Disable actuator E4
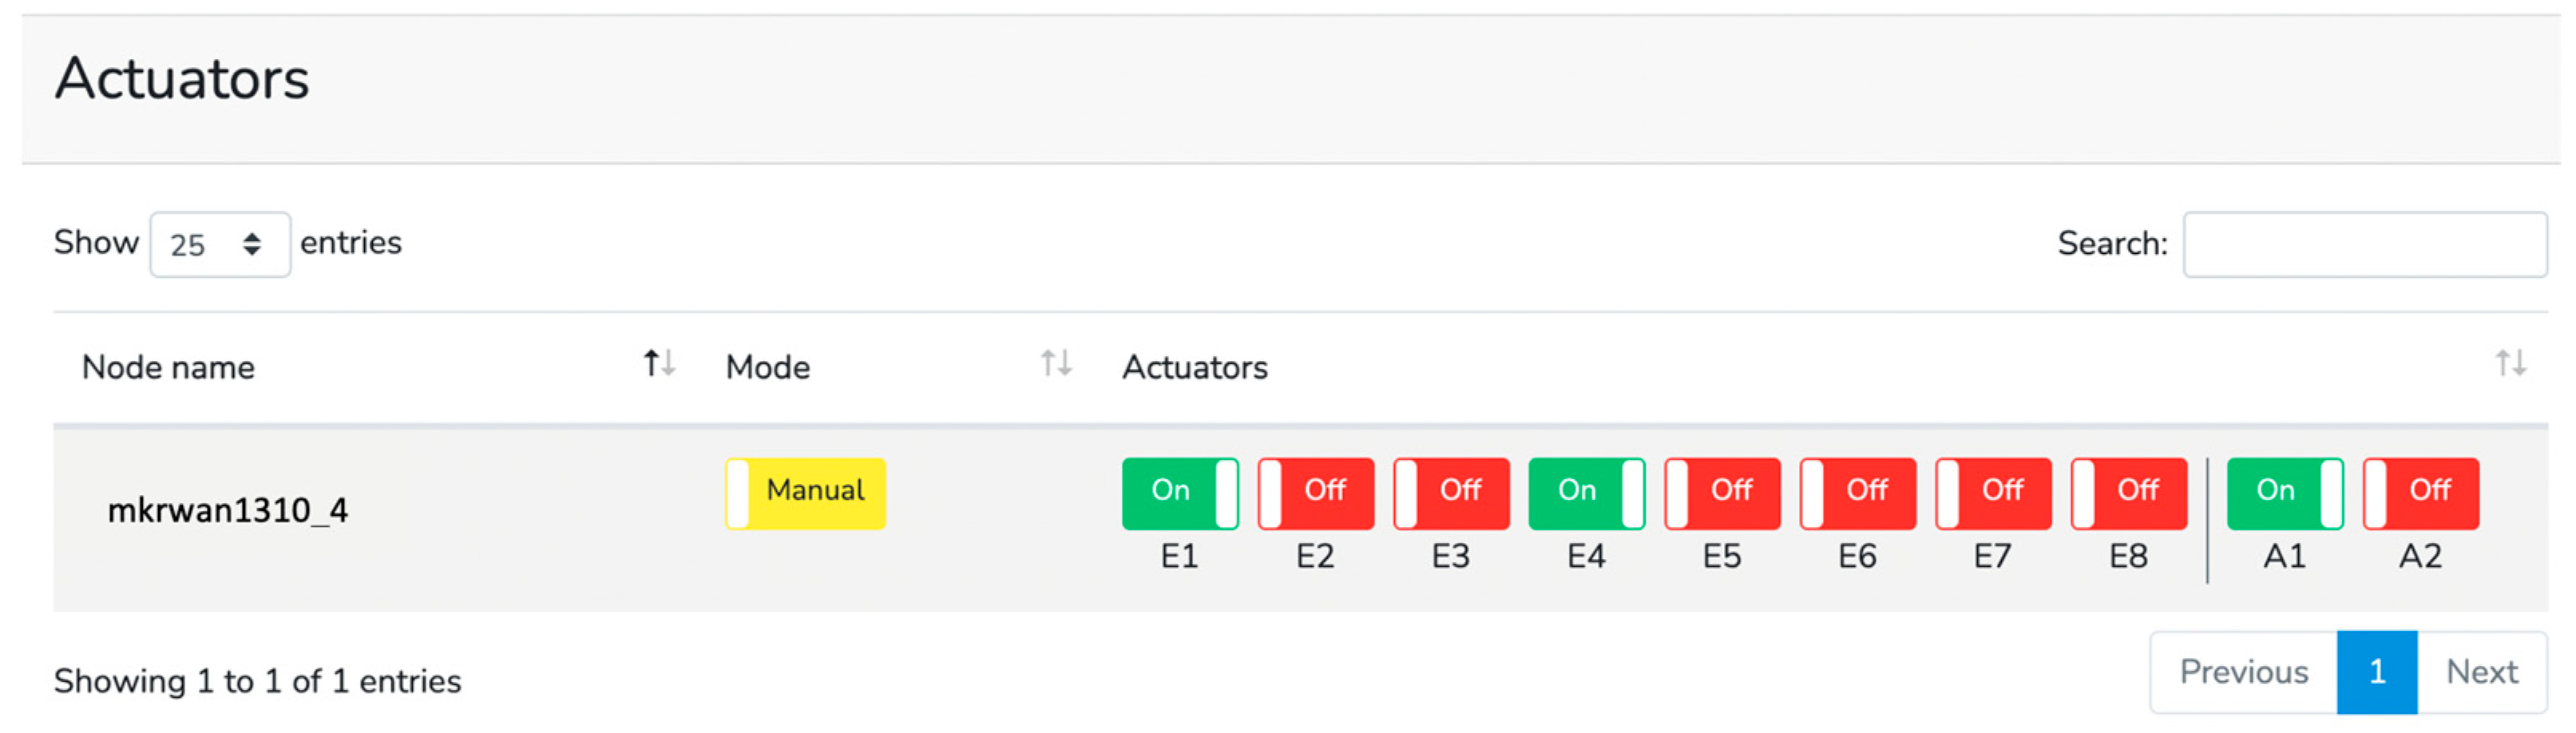This screenshot has width=2576, height=733. click(1586, 493)
